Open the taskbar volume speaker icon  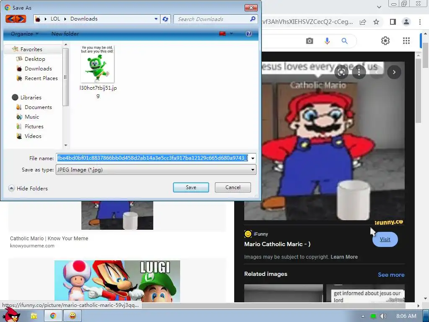(x=383, y=316)
